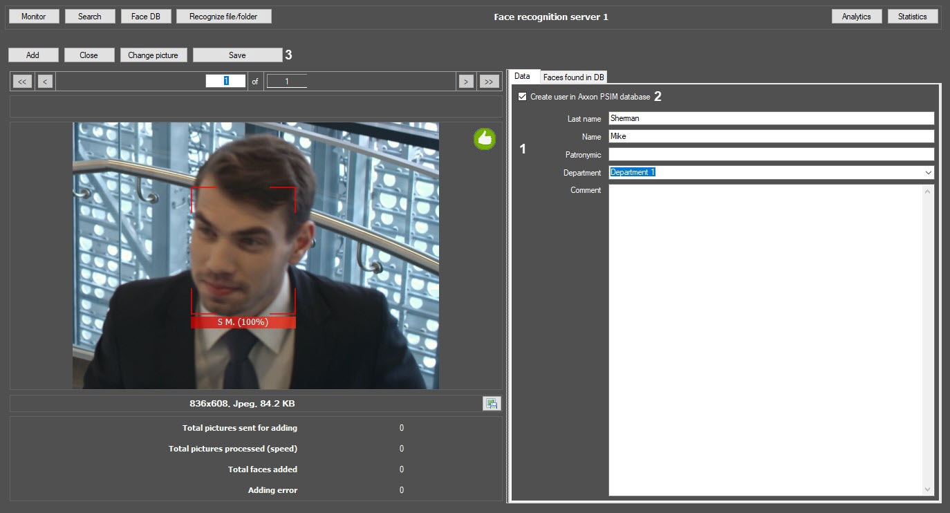Click the Comment box scrollbar down arrow

point(927,489)
